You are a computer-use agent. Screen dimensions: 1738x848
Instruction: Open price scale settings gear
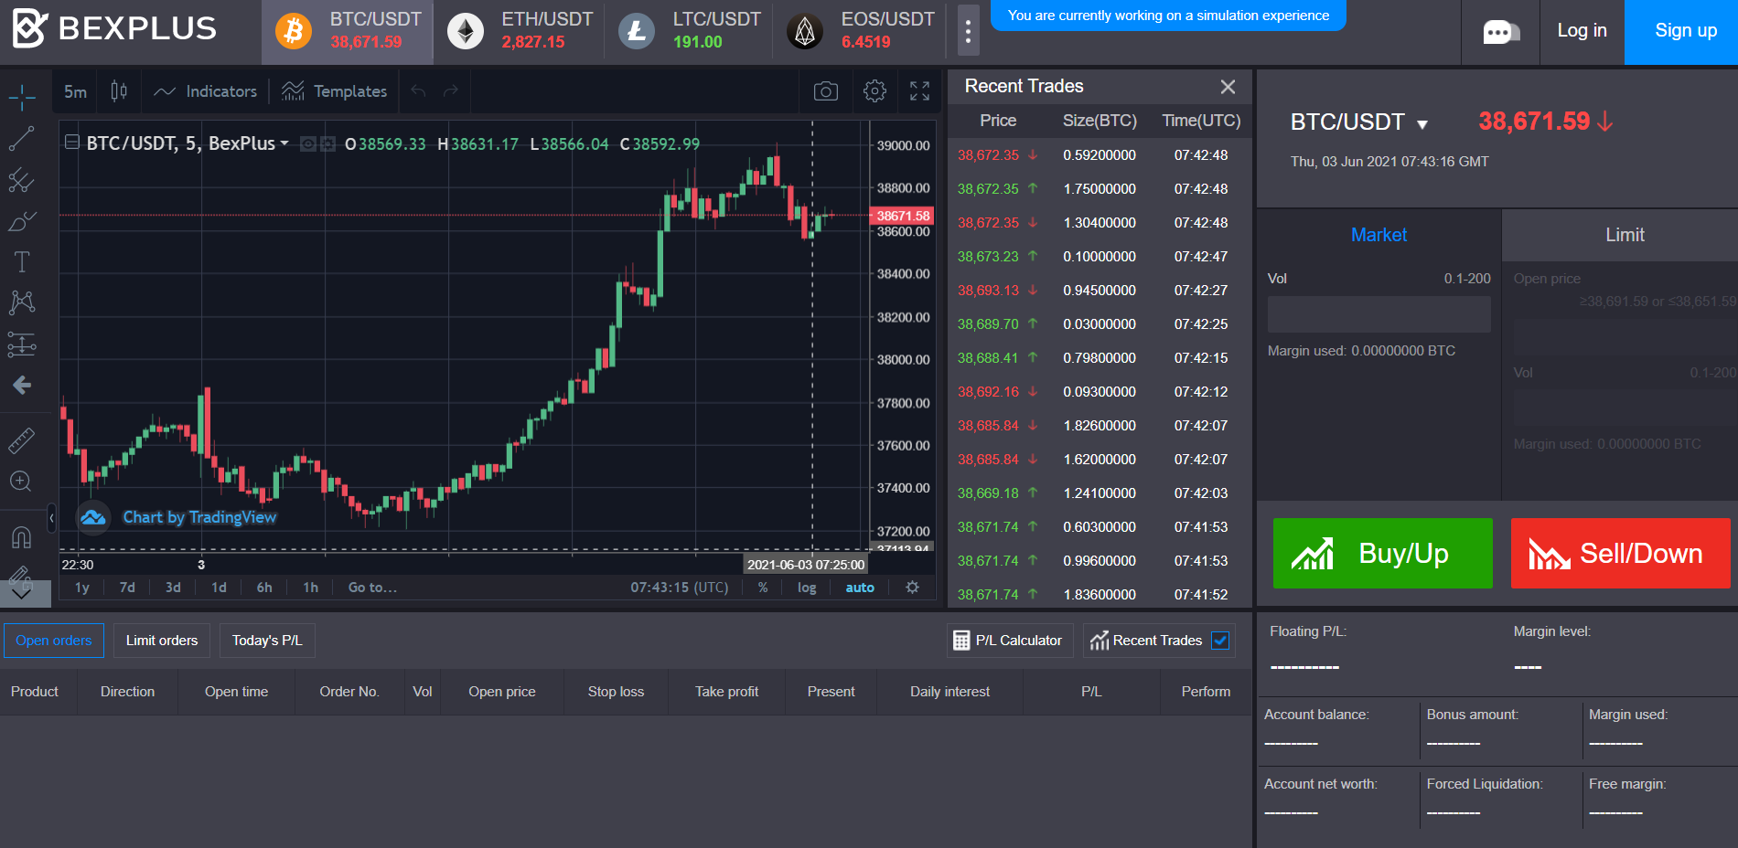coord(912,588)
